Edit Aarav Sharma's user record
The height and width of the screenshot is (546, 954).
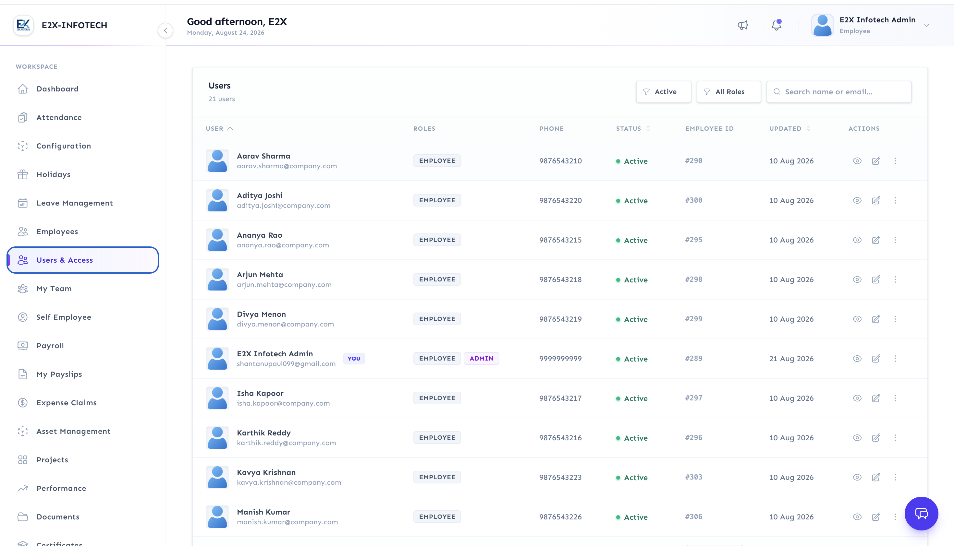click(876, 161)
